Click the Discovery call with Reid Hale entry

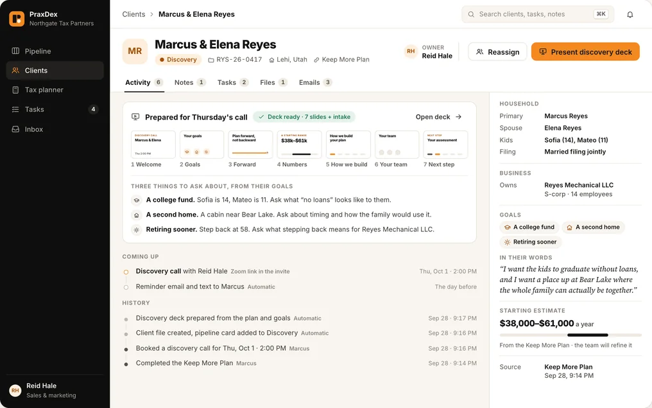point(300,271)
